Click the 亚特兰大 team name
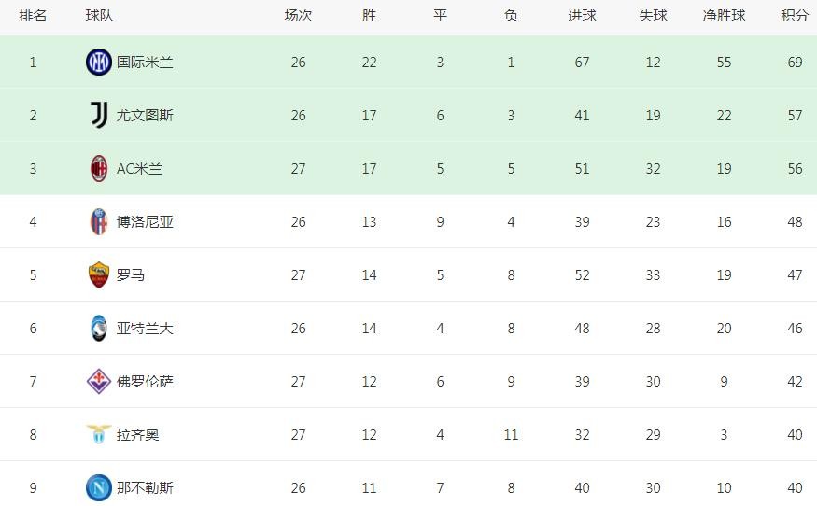 [145, 329]
